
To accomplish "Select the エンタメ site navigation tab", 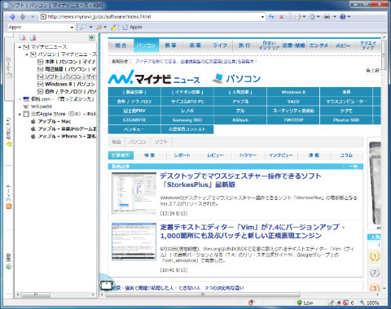I will (319, 46).
